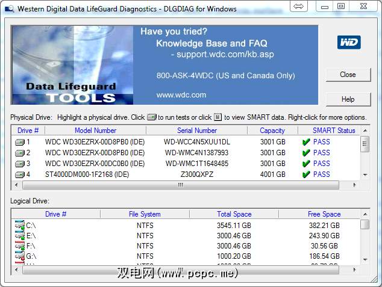Click the WD logo
The image size is (382, 287).
tap(349, 43)
